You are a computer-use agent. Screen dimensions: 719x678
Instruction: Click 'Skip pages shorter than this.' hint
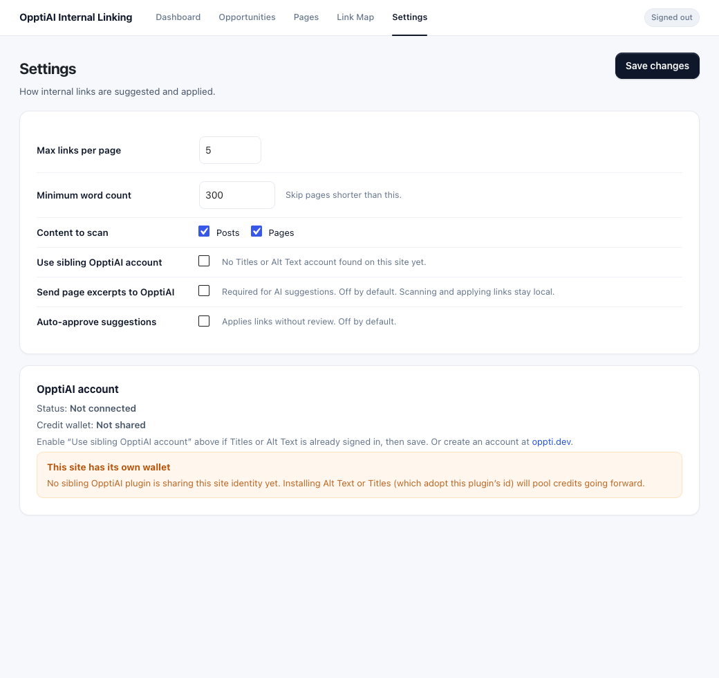coord(343,195)
